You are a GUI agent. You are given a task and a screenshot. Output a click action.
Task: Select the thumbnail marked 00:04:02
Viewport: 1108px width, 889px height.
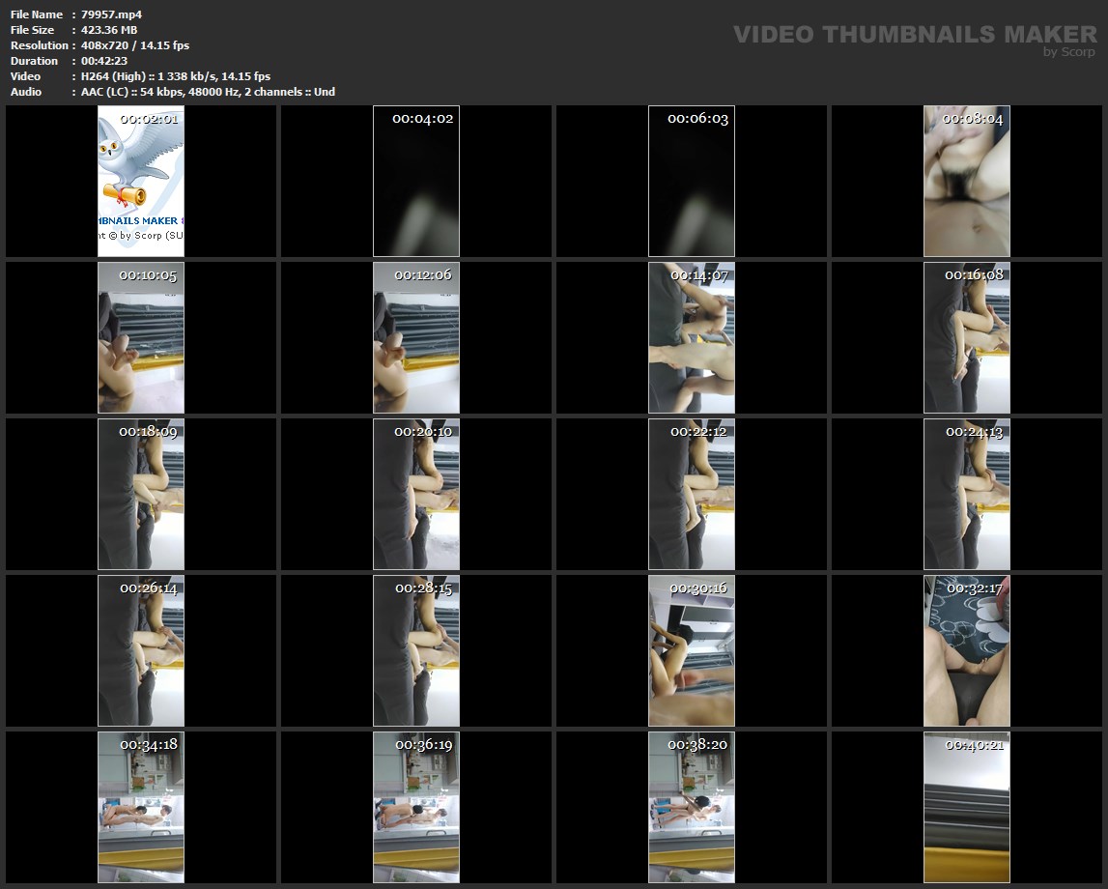click(416, 182)
